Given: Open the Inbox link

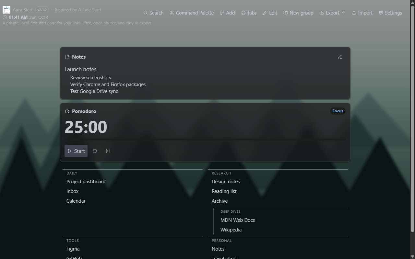Looking at the screenshot, I should click(73, 191).
